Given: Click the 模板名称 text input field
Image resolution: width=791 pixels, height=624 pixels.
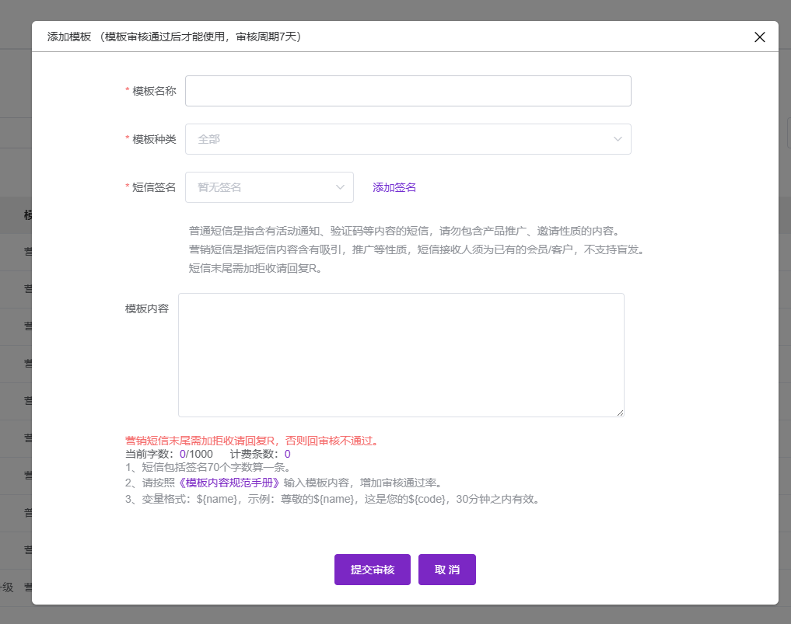Looking at the screenshot, I should pyautogui.click(x=408, y=91).
